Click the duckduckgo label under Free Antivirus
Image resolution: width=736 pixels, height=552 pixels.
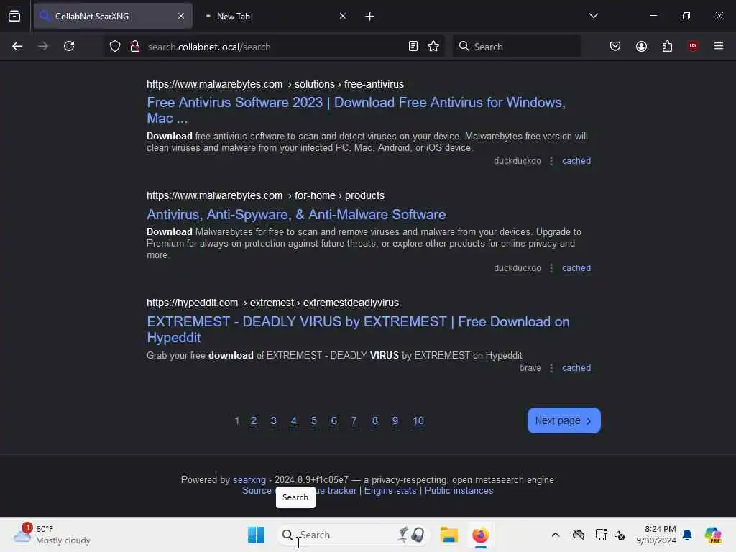pyautogui.click(x=517, y=161)
